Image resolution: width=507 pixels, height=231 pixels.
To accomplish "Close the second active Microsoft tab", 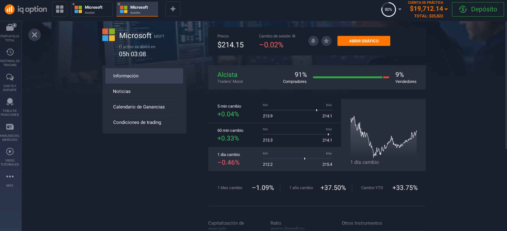I will 119,4.
